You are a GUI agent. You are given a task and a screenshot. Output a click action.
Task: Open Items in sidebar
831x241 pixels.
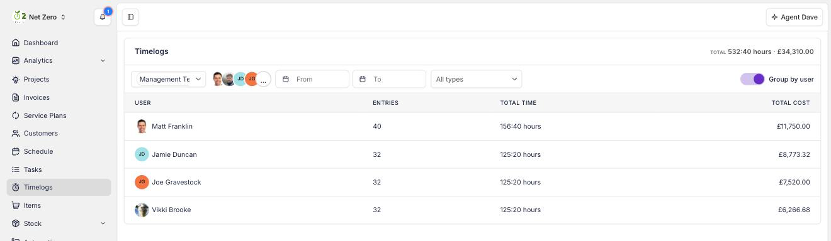(x=59, y=205)
